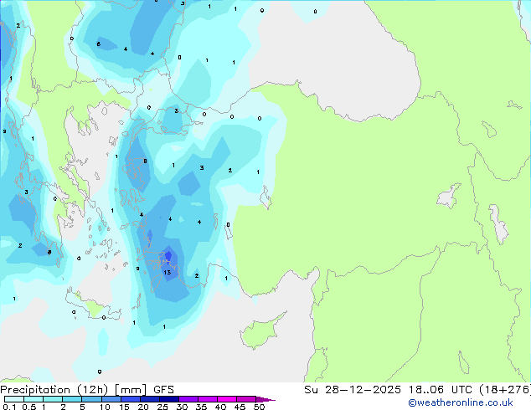Select the 5–10 mm legend color swatch

tap(91, 399)
